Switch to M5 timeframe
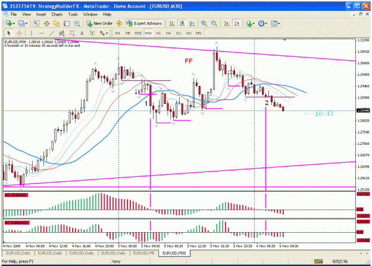The image size is (372, 266). point(128,33)
